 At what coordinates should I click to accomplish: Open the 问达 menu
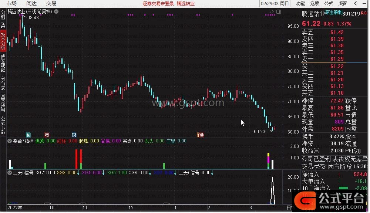(x=31, y=3)
